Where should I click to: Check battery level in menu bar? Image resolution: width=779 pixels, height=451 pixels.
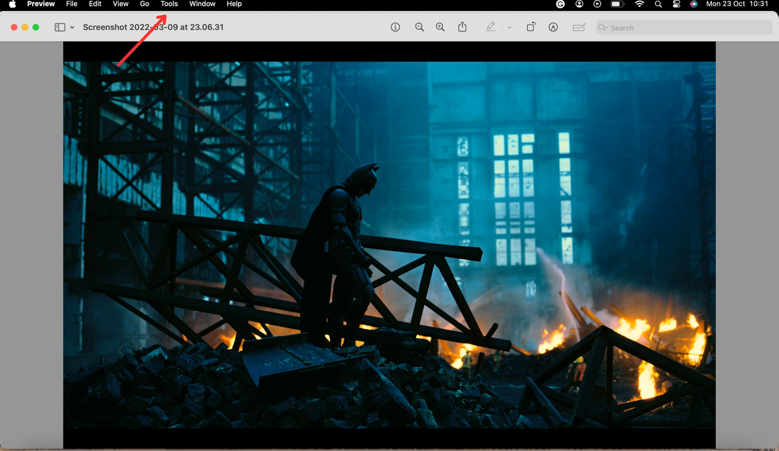pos(617,4)
